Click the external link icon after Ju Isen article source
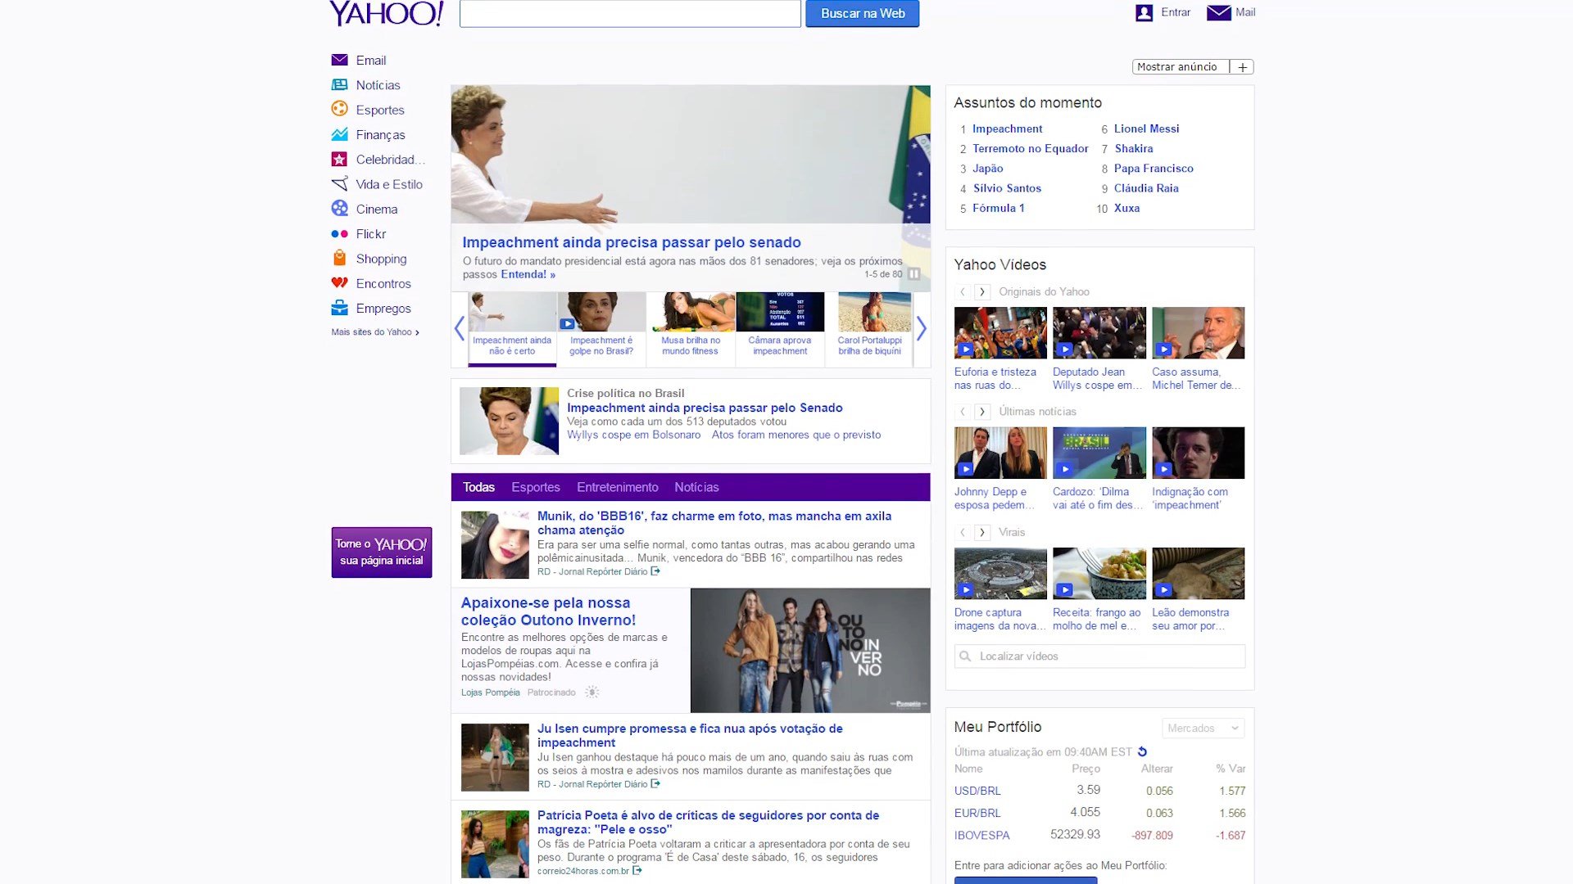The image size is (1573, 884). coord(655,783)
